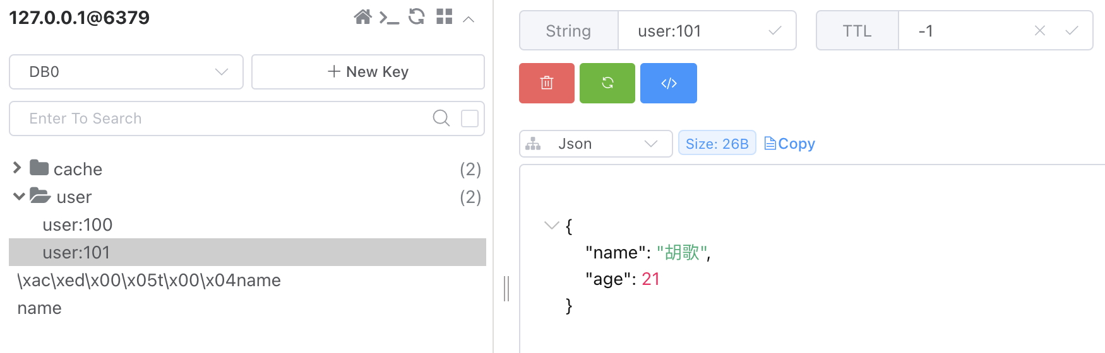Select the key named name
This screenshot has height=353, width=1105.
point(40,308)
